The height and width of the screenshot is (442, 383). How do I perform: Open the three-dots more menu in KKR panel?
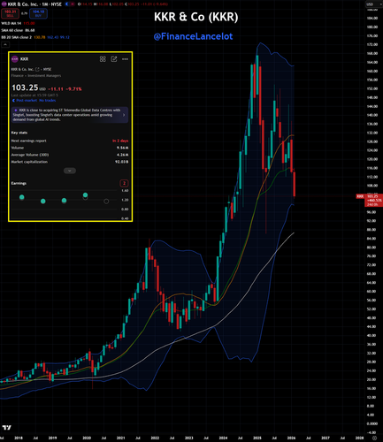tap(125, 59)
